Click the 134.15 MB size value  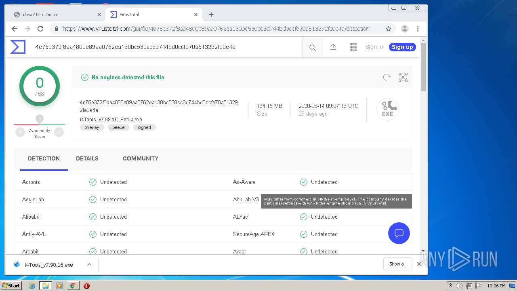[269, 106]
